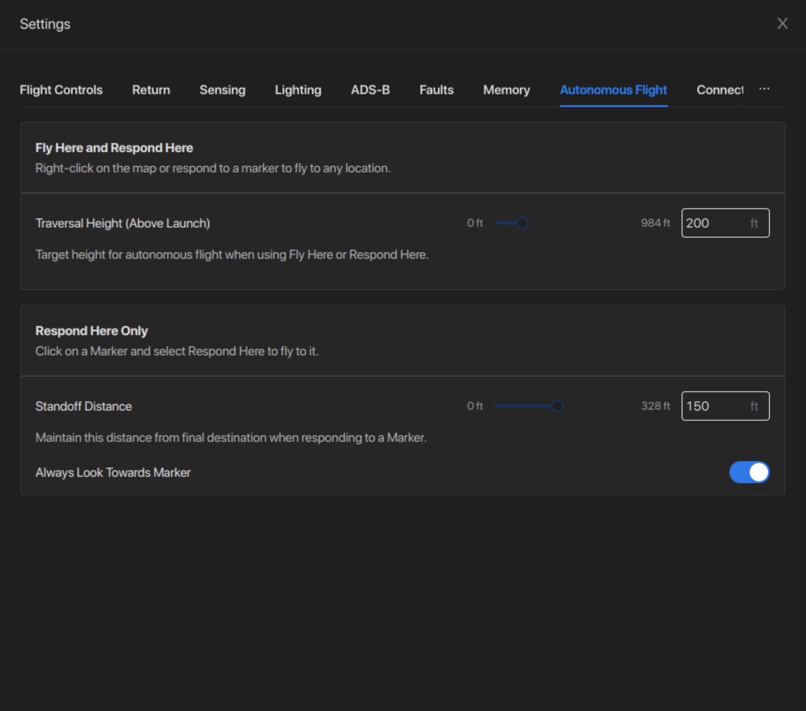Switch to the Flight Controls tab
This screenshot has width=806, height=711.
[61, 90]
